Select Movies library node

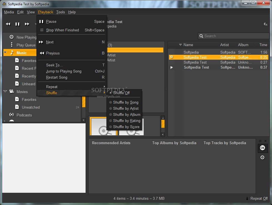(x=22, y=92)
